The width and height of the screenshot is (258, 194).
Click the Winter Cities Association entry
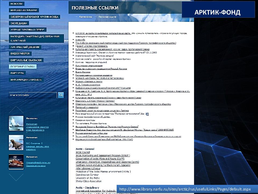[88, 181]
